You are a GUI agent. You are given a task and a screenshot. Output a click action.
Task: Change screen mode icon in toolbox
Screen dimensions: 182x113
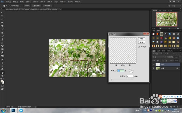tap(2, 89)
